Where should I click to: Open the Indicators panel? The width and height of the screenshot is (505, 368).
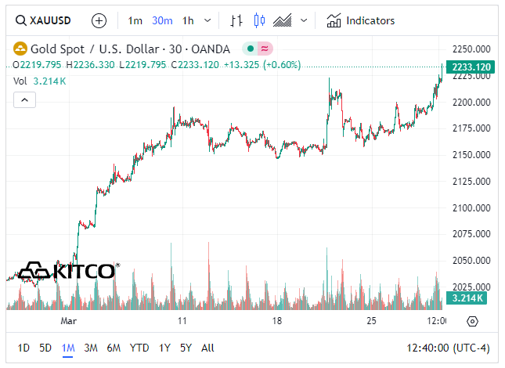[361, 20]
